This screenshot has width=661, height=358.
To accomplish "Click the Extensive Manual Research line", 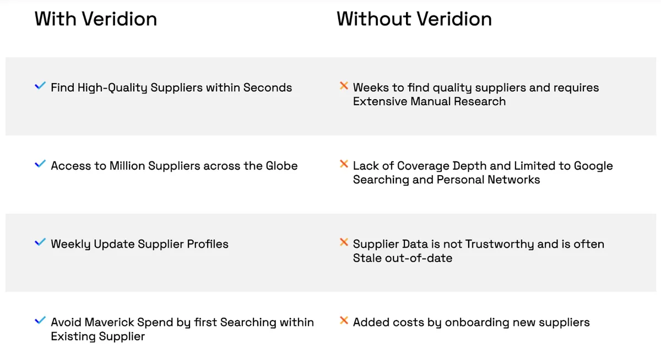I will pos(429,101).
